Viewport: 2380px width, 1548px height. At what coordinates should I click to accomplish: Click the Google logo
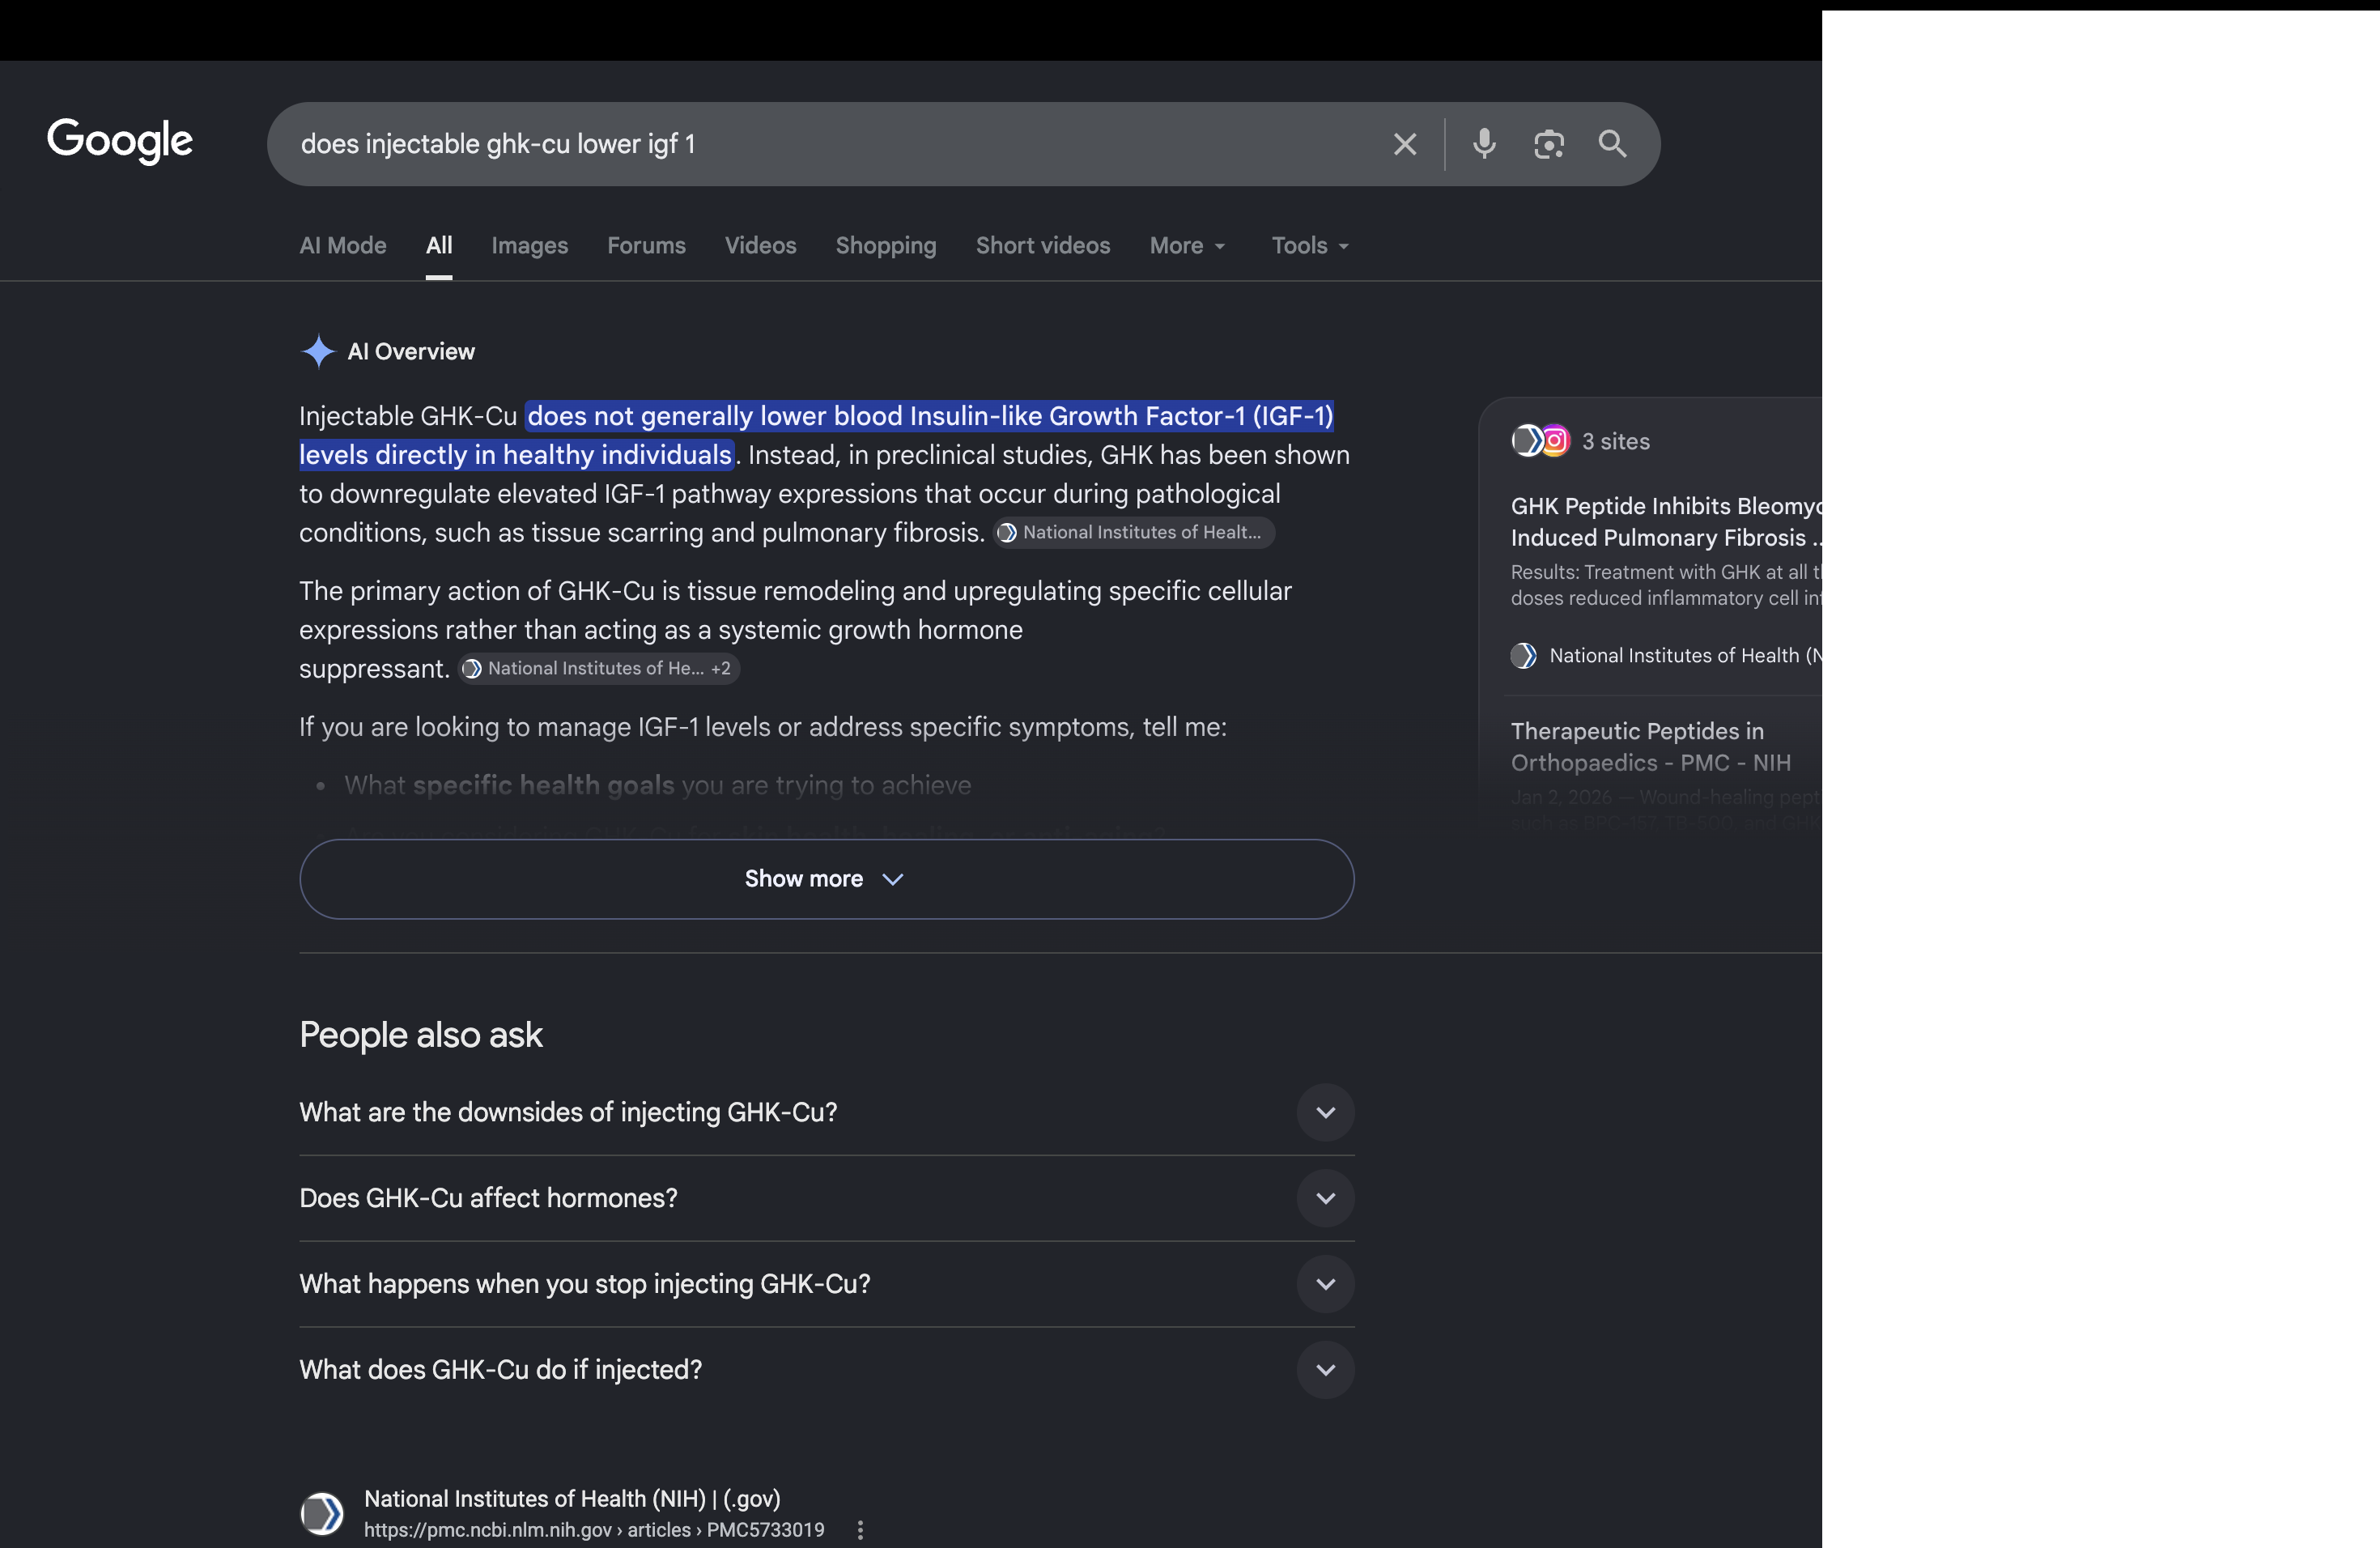pyautogui.click(x=120, y=140)
